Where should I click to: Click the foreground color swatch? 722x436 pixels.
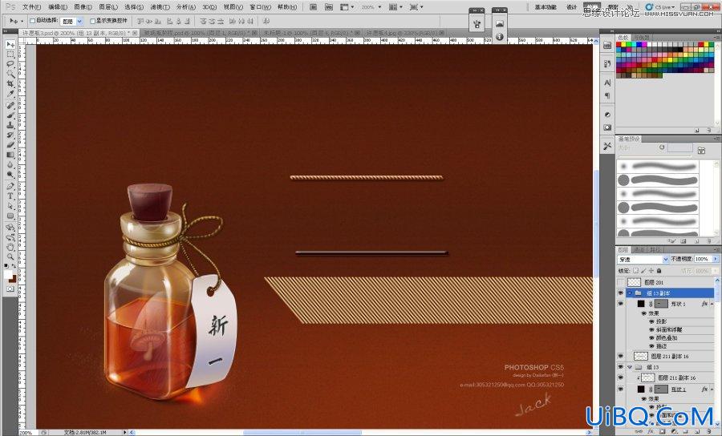click(8, 275)
